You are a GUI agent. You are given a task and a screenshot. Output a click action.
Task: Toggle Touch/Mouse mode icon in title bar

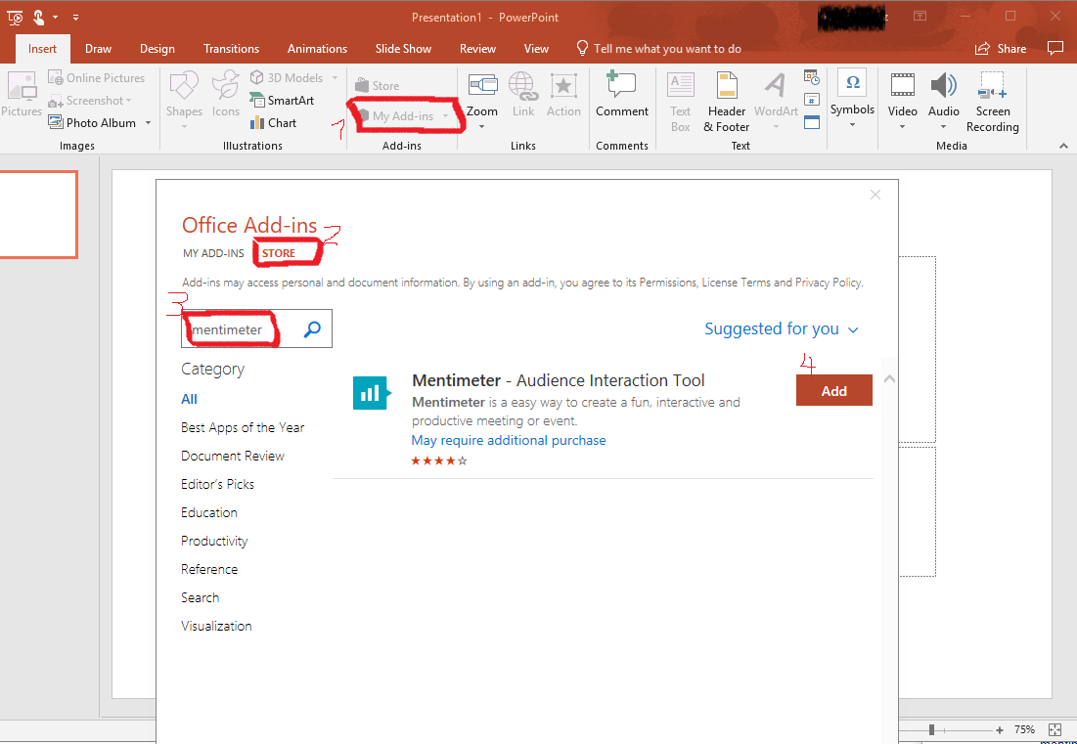[38, 18]
